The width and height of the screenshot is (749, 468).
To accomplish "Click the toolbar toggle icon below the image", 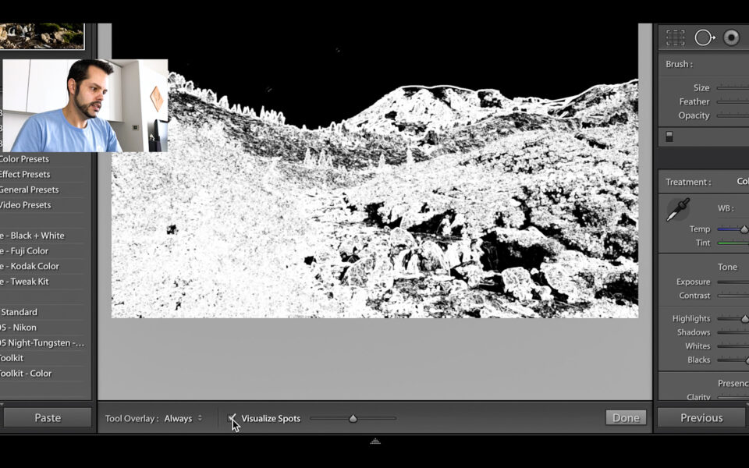I will (374, 441).
